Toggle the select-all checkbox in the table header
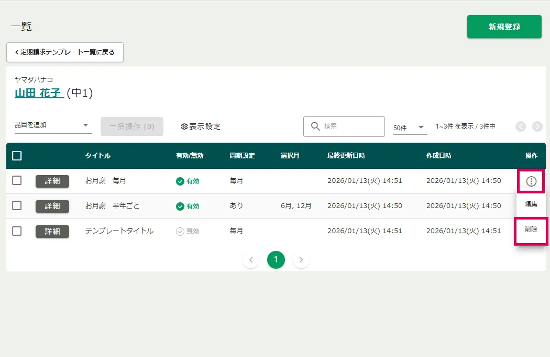This screenshot has width=550, height=357. (17, 156)
